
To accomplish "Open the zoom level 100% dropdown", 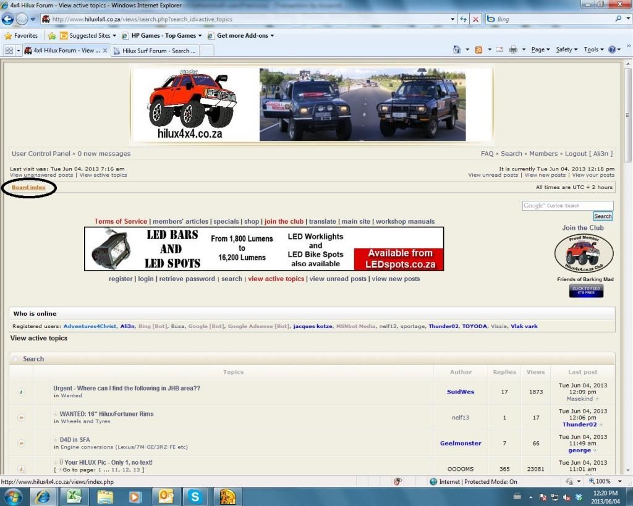I will (619, 481).
